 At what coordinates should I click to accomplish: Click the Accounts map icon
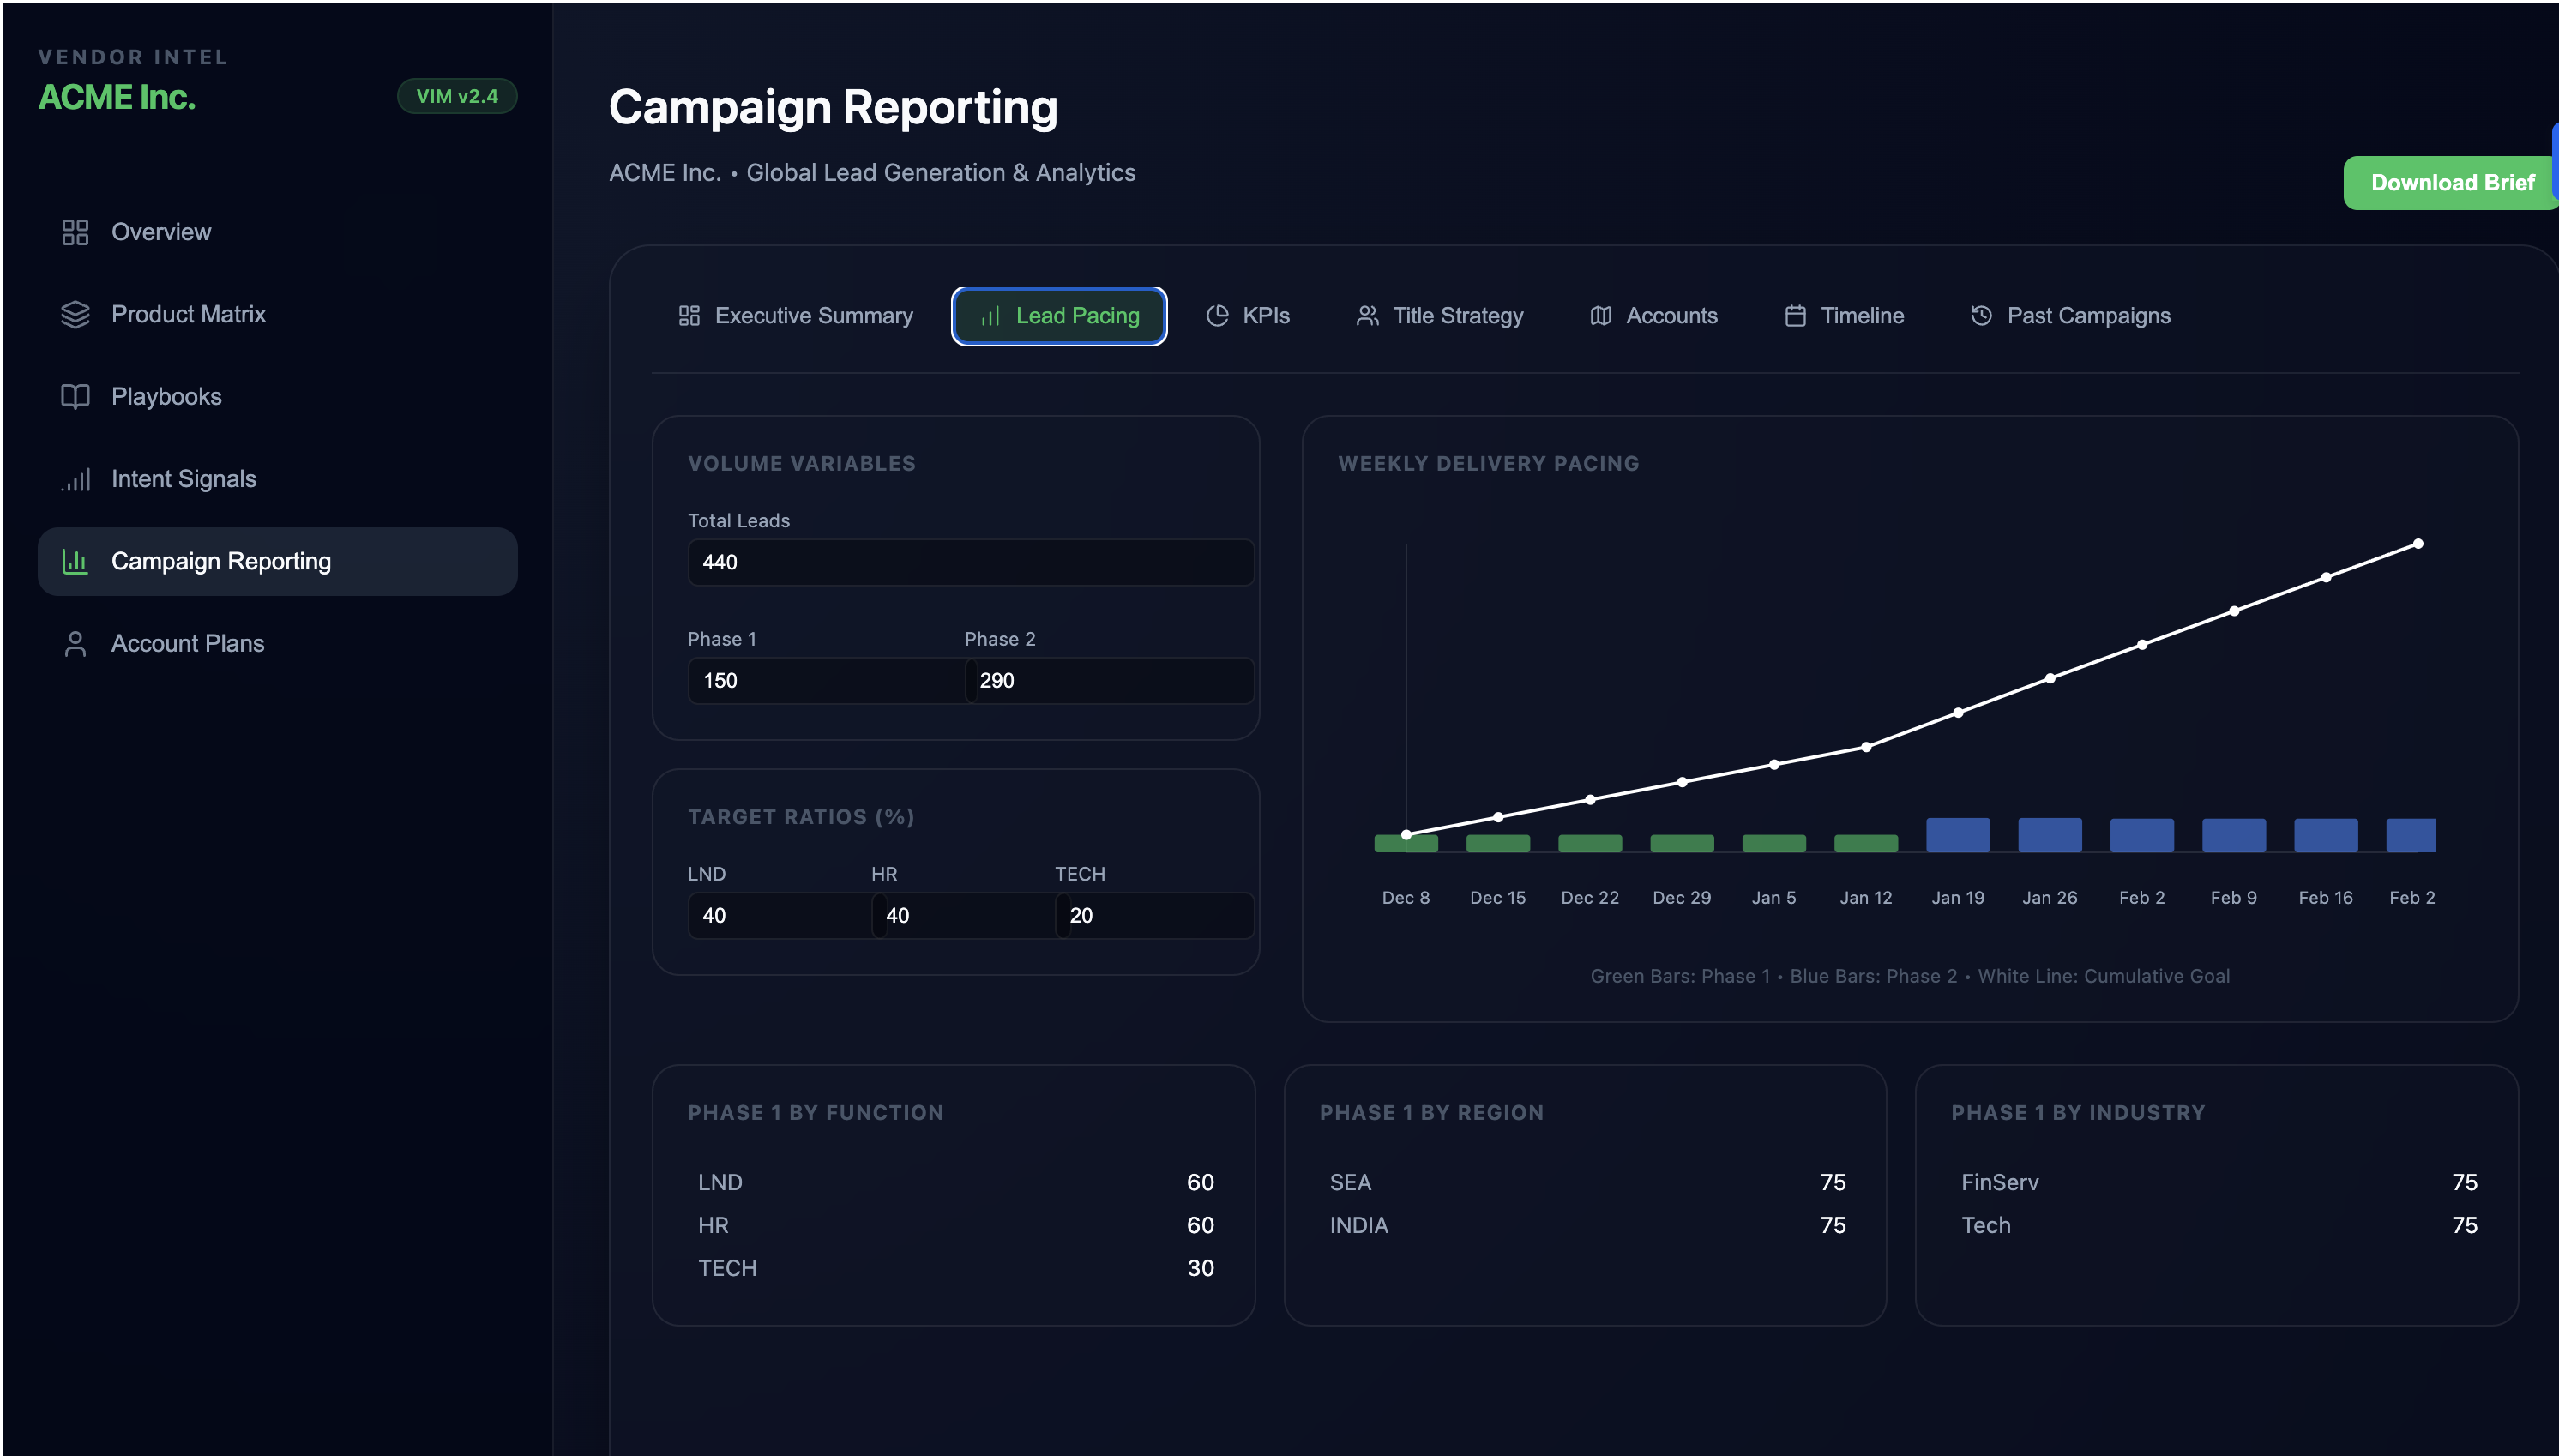point(1600,316)
